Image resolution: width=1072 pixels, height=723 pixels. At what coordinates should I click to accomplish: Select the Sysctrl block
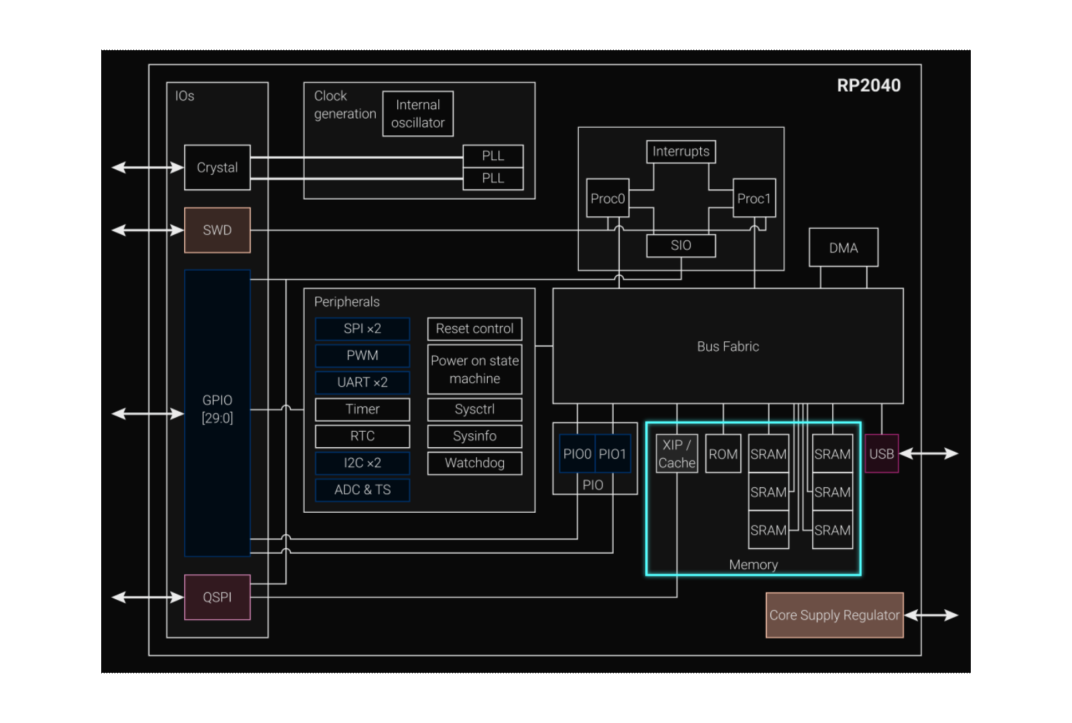click(475, 409)
